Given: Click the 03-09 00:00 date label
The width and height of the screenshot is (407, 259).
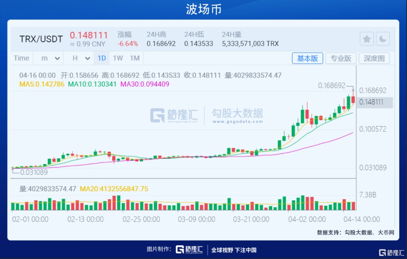Looking at the screenshot, I should [x=196, y=220].
